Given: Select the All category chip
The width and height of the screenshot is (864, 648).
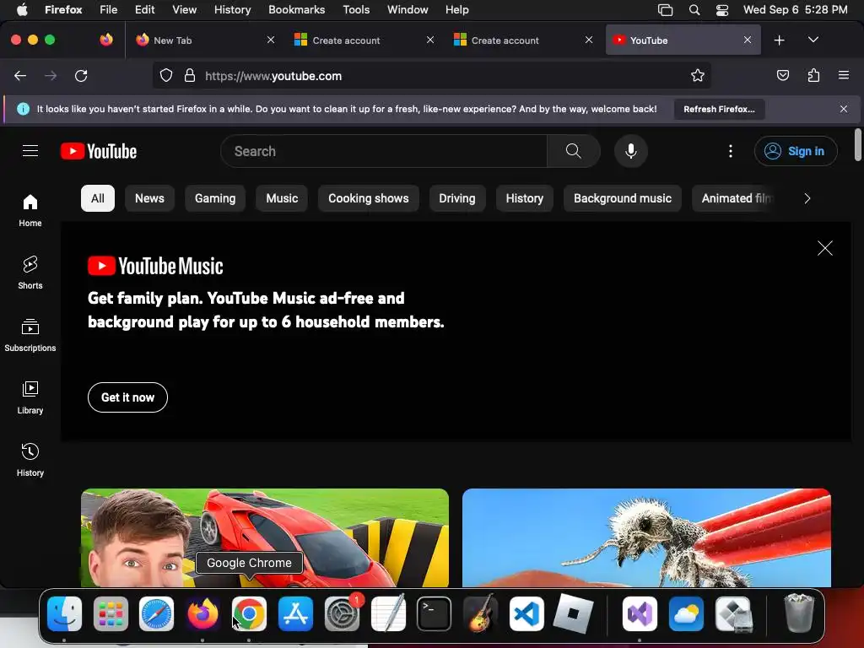Looking at the screenshot, I should (98, 198).
